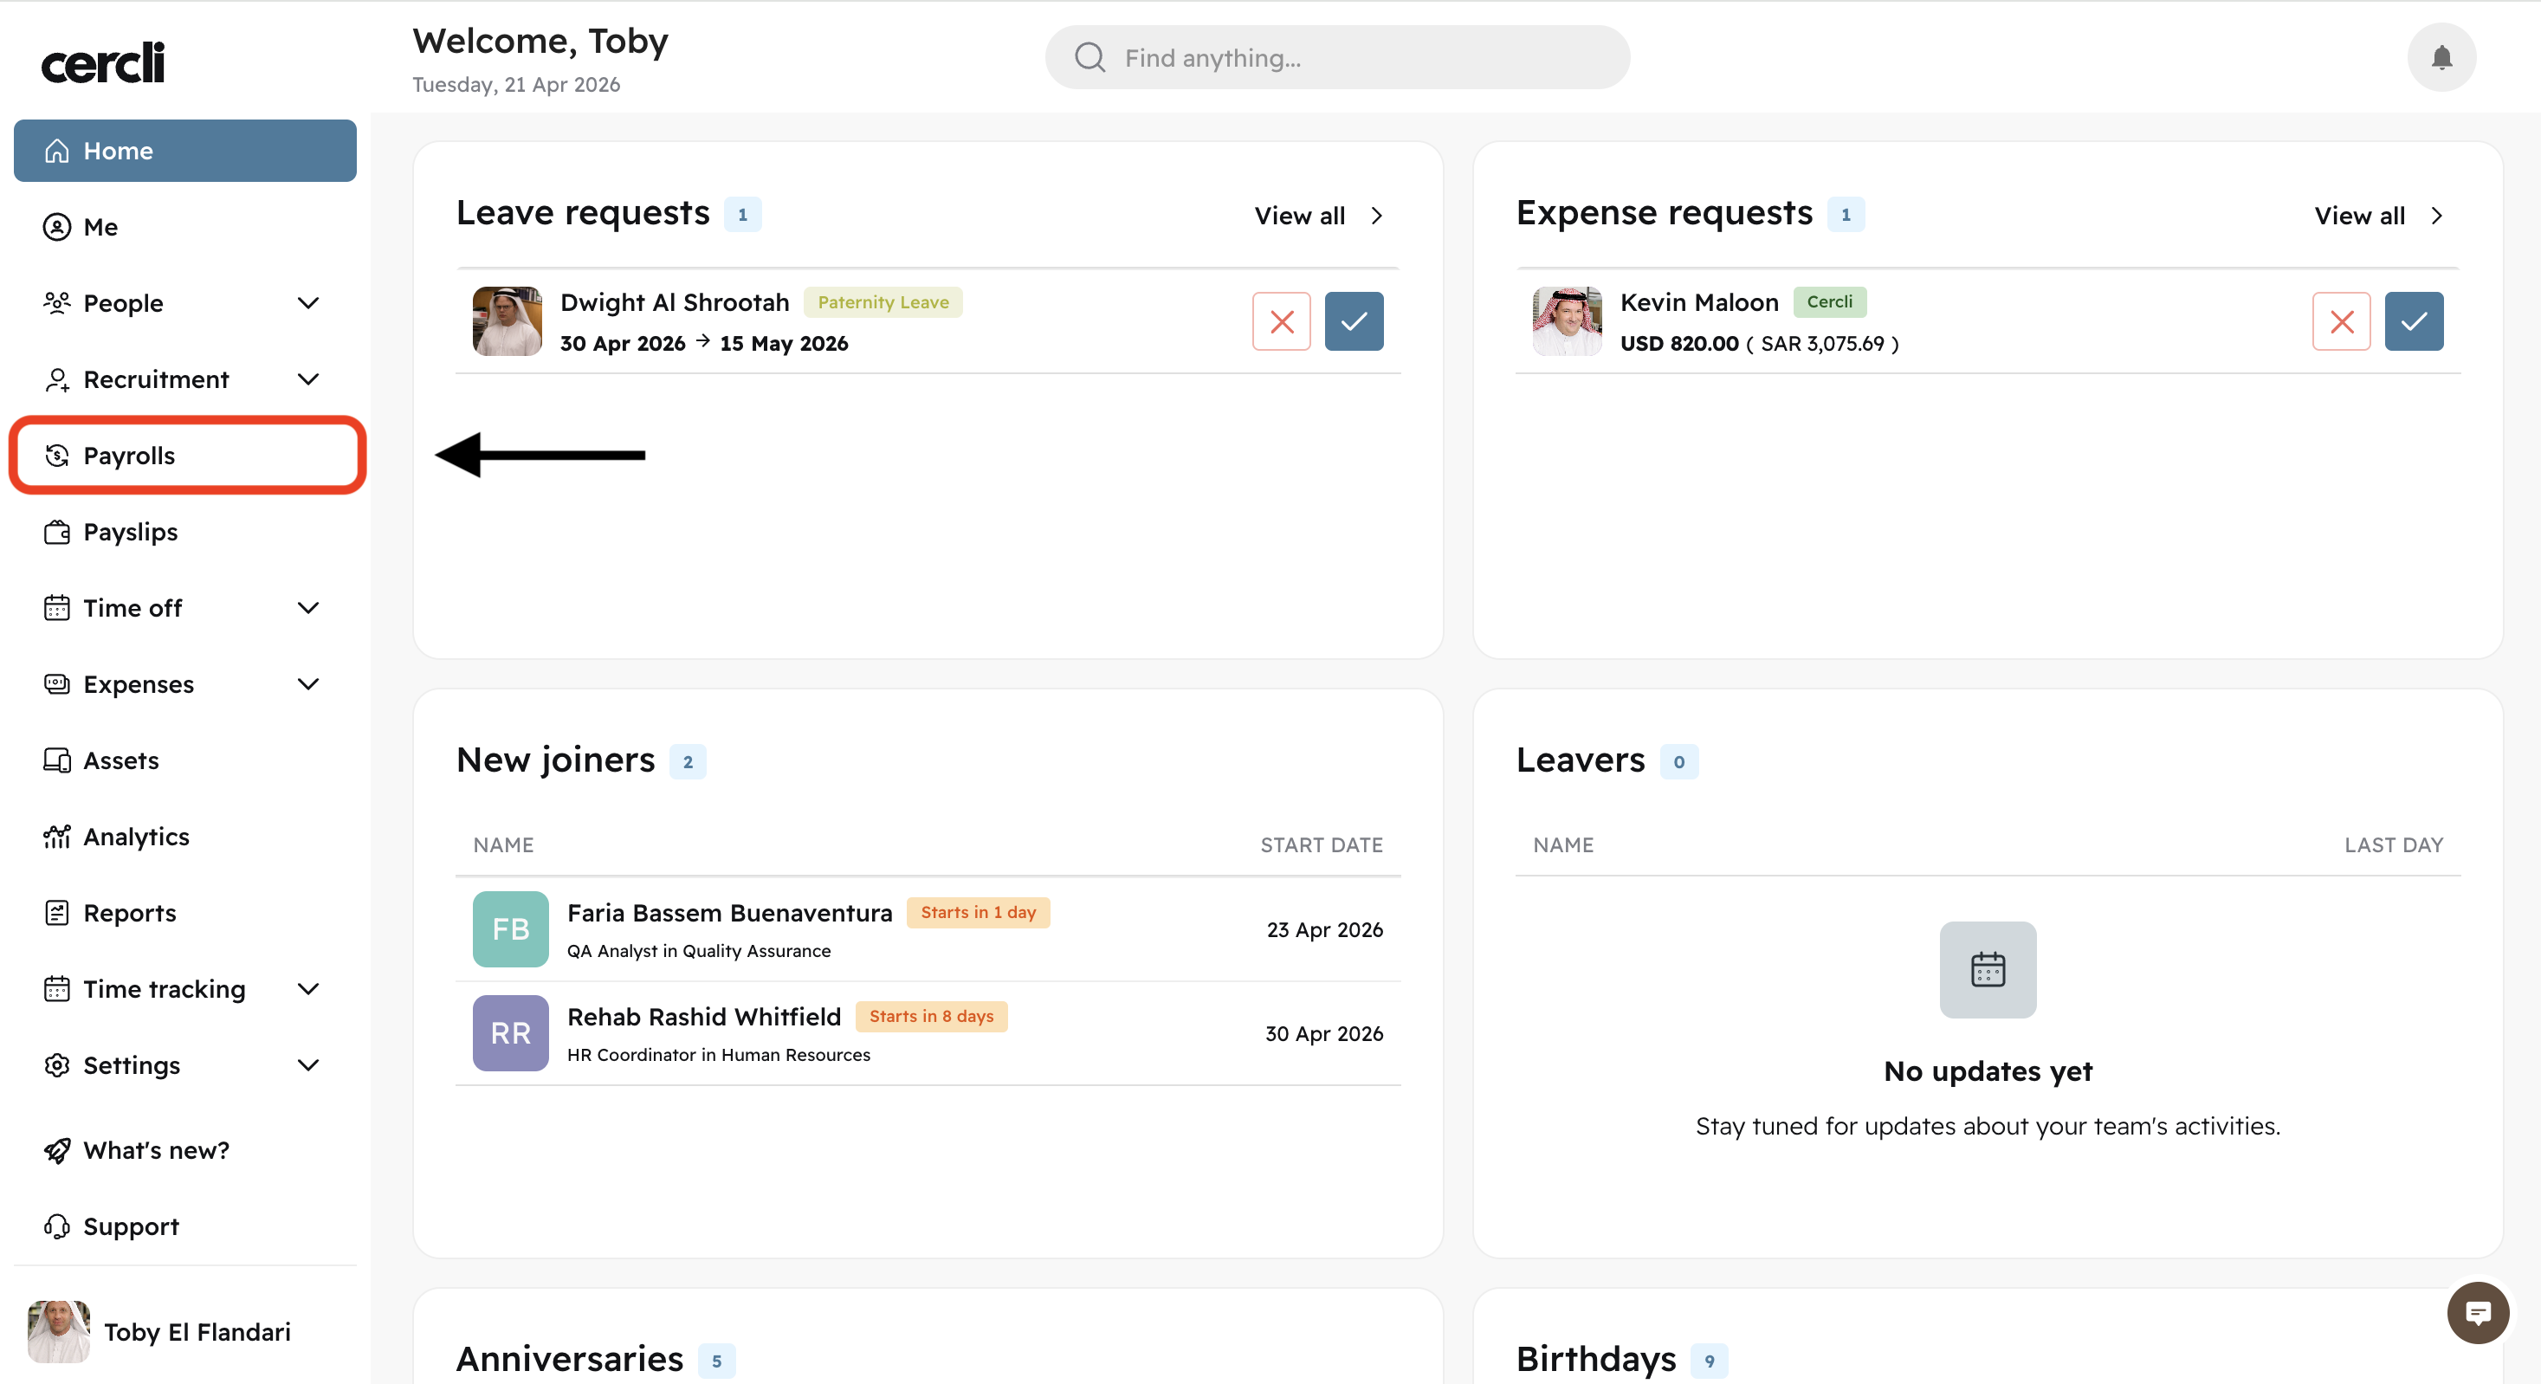Approve Kevin Maloon's expense request

[2413, 321]
